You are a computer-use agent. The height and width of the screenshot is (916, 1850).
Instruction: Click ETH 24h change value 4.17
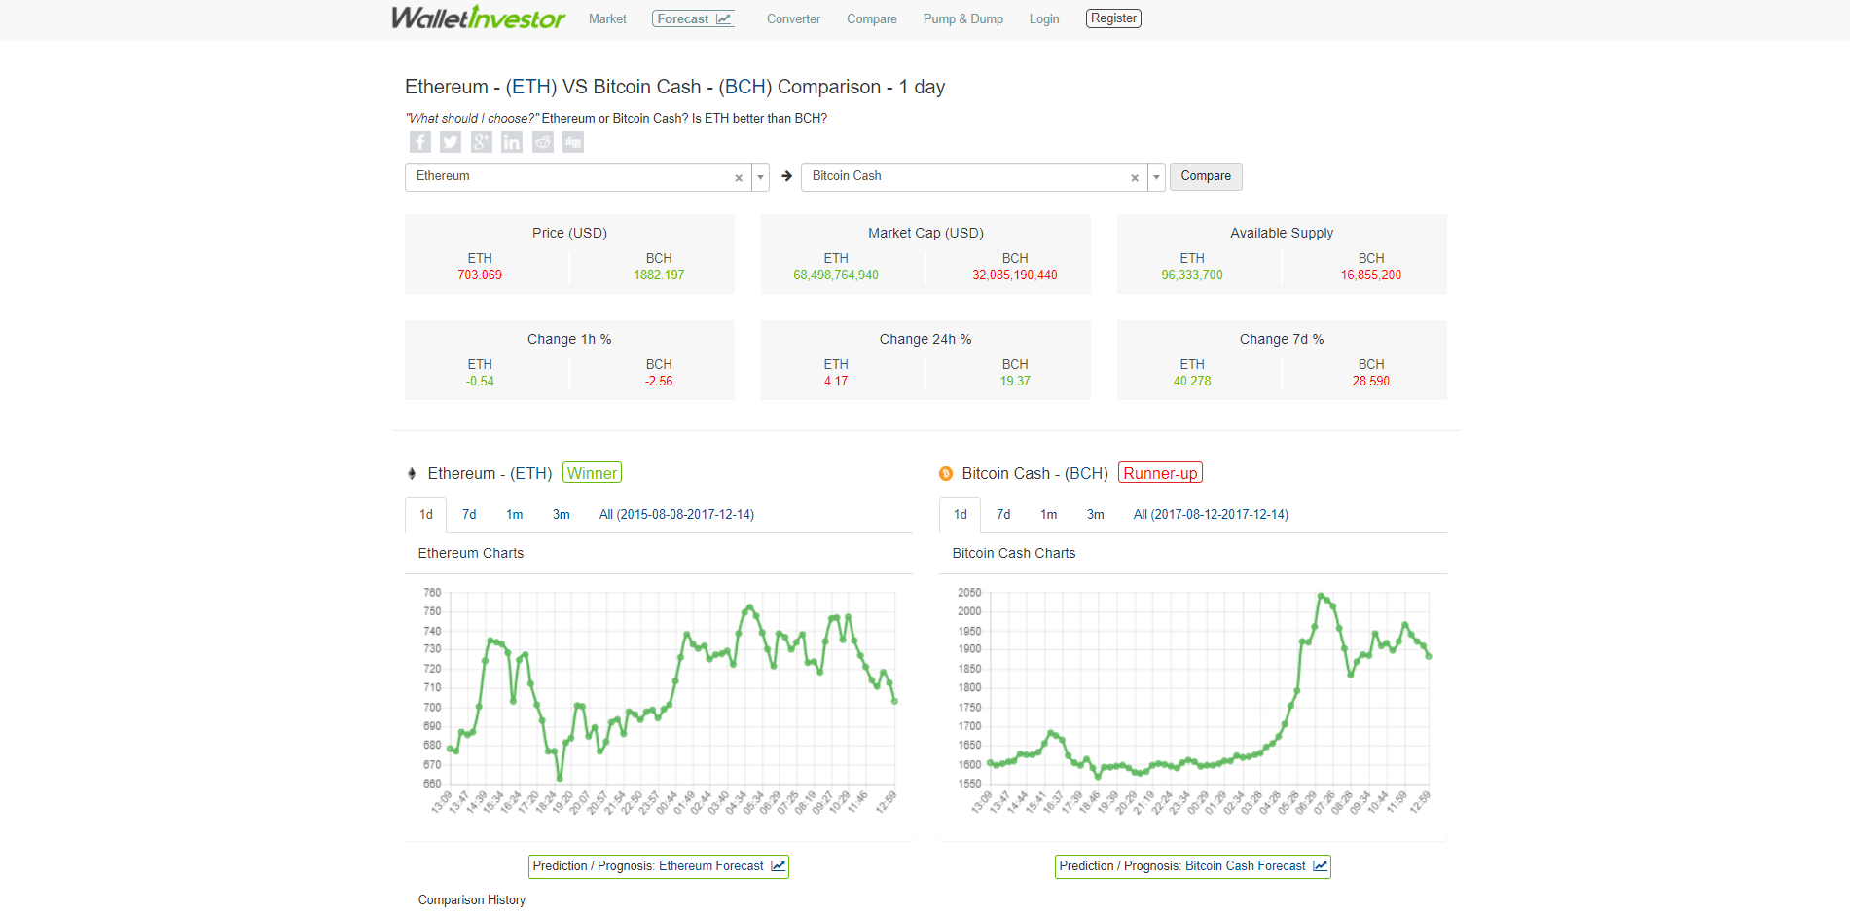836,382
